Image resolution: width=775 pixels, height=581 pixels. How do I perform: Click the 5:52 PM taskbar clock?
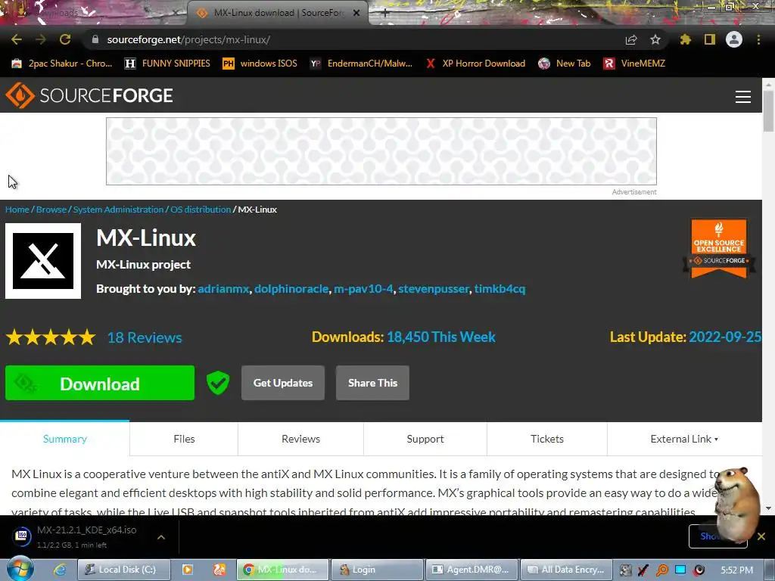click(x=737, y=570)
